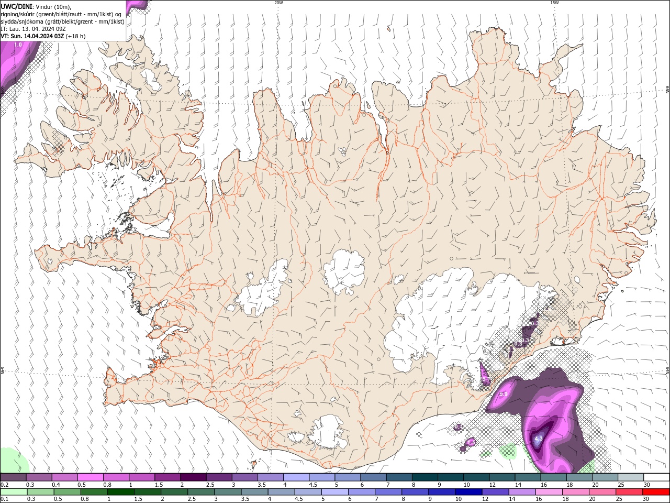Image resolution: width=670 pixels, height=503 pixels.
Task: Click the dark teal 8 swatch, upper legend
Action: click(425, 477)
